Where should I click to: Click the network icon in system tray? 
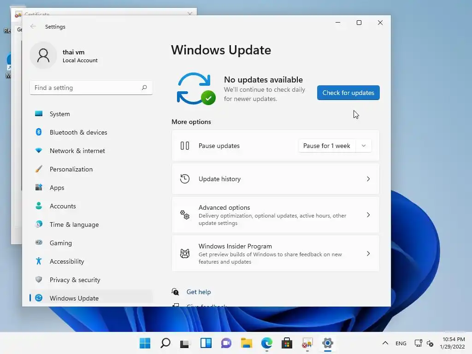[418, 343]
